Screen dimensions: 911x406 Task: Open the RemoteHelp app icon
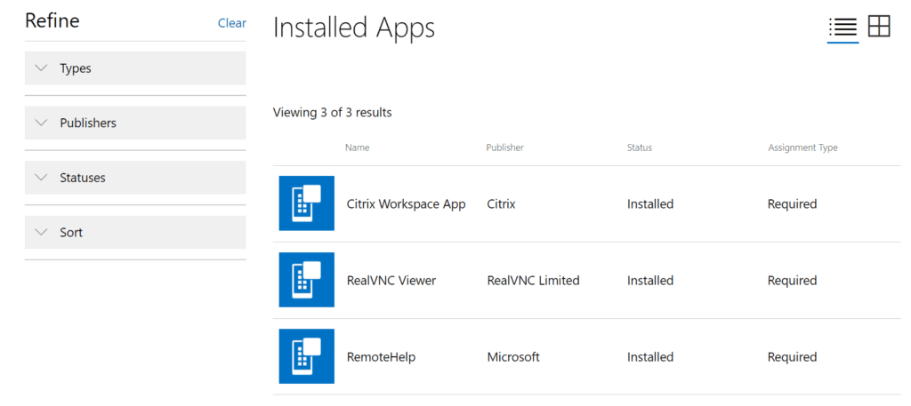point(307,356)
